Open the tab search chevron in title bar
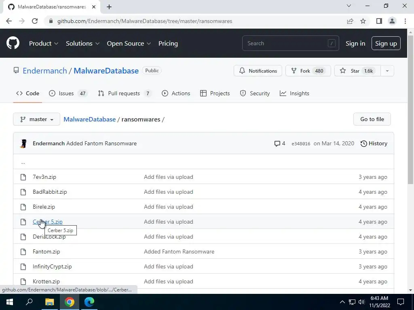 tap(349, 6)
